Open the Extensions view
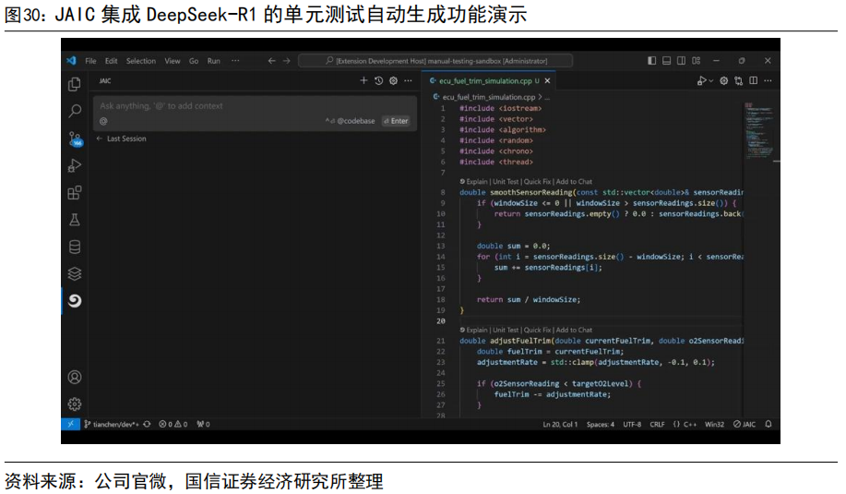846x494 pixels. pos(75,193)
